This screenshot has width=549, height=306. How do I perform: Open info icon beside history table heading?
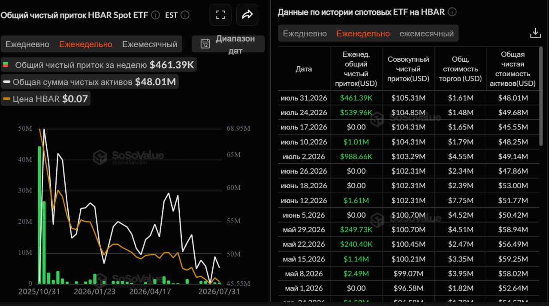[452, 12]
